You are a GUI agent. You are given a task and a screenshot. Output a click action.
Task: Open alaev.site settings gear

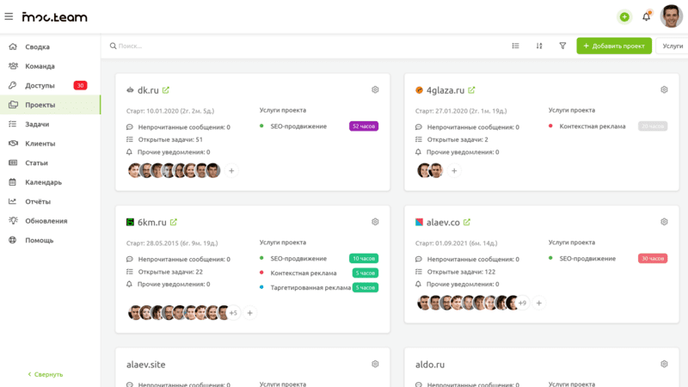pyautogui.click(x=375, y=364)
